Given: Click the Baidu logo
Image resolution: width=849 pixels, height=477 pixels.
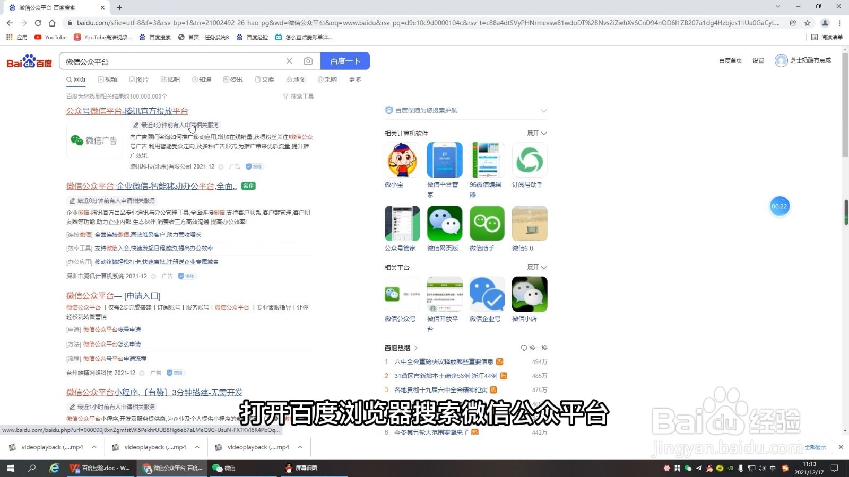Looking at the screenshot, I should (29, 61).
